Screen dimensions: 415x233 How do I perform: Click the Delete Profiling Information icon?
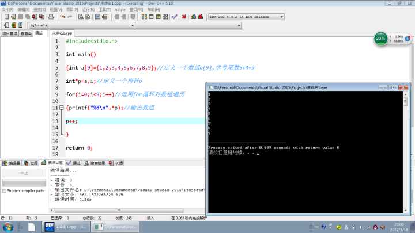[x=201, y=17]
